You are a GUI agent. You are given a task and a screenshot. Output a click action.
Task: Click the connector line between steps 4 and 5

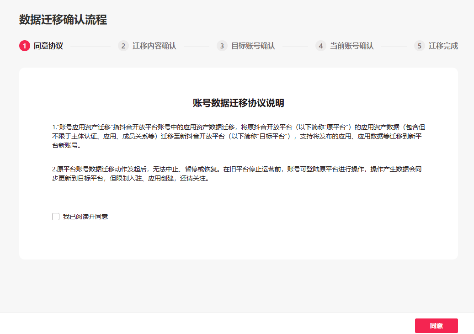click(394, 46)
